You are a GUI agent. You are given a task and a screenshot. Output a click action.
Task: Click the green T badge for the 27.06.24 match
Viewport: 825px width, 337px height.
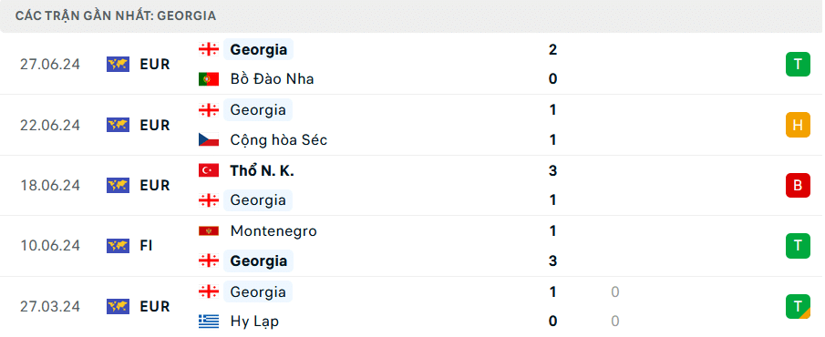[798, 64]
